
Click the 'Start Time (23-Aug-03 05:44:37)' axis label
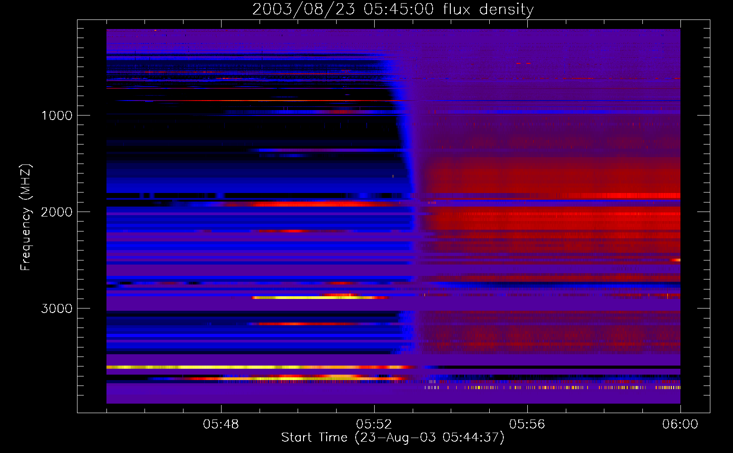(393, 438)
